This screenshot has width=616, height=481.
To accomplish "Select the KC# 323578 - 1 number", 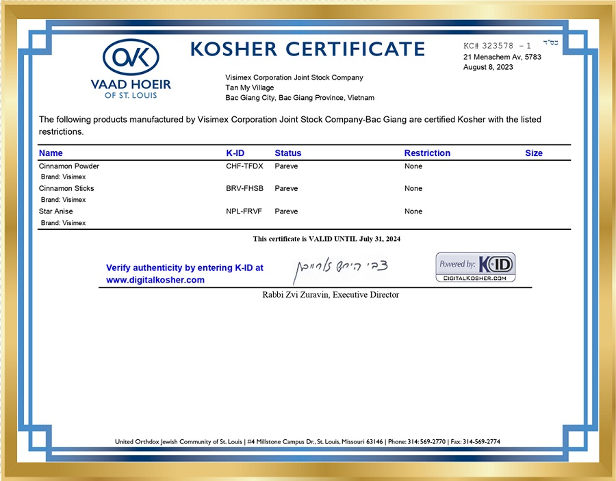I will tap(497, 46).
